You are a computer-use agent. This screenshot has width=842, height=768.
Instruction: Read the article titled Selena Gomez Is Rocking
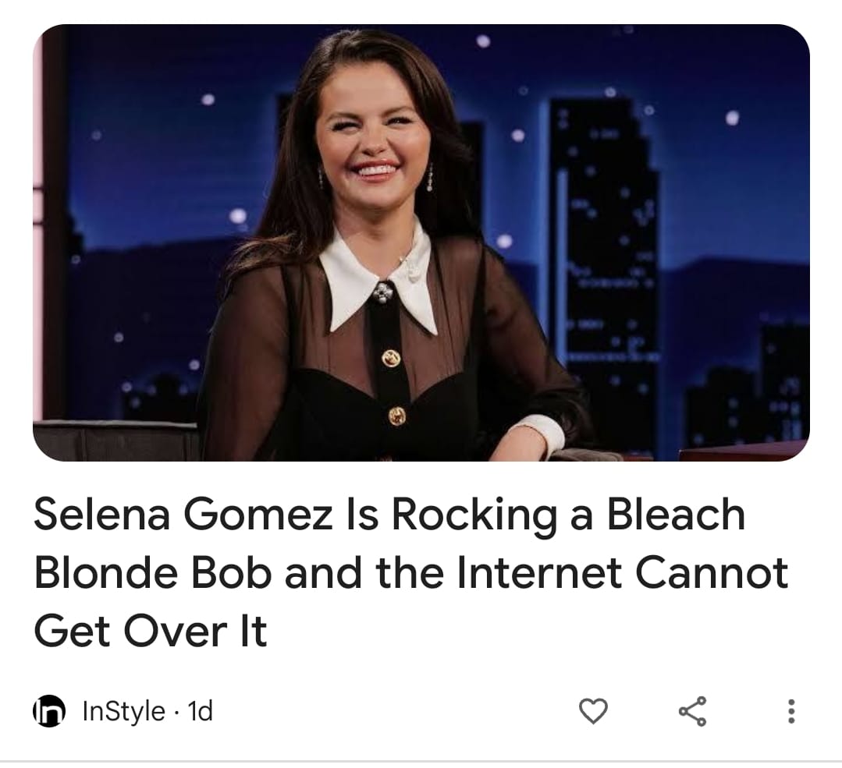(x=411, y=572)
